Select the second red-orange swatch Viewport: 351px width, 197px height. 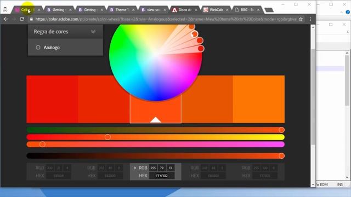coord(104,99)
